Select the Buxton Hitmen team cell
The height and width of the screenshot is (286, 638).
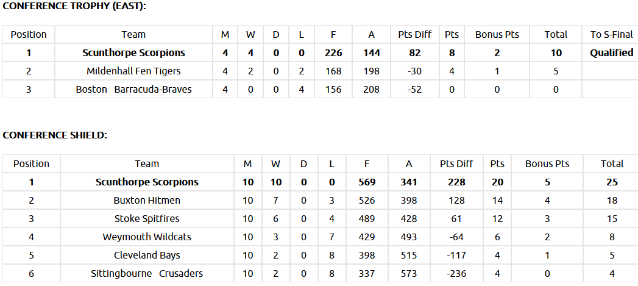(x=147, y=200)
